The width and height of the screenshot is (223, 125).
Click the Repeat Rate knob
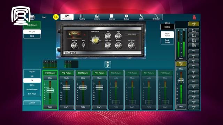click(108, 45)
